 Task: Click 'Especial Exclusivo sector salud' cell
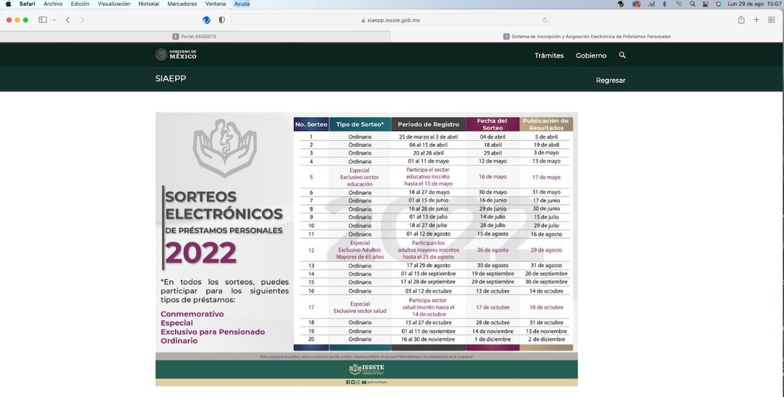click(360, 307)
